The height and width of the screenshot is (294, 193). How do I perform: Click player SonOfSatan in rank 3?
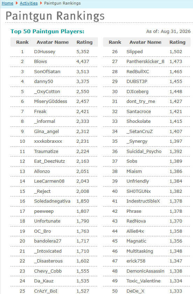[x=47, y=72]
